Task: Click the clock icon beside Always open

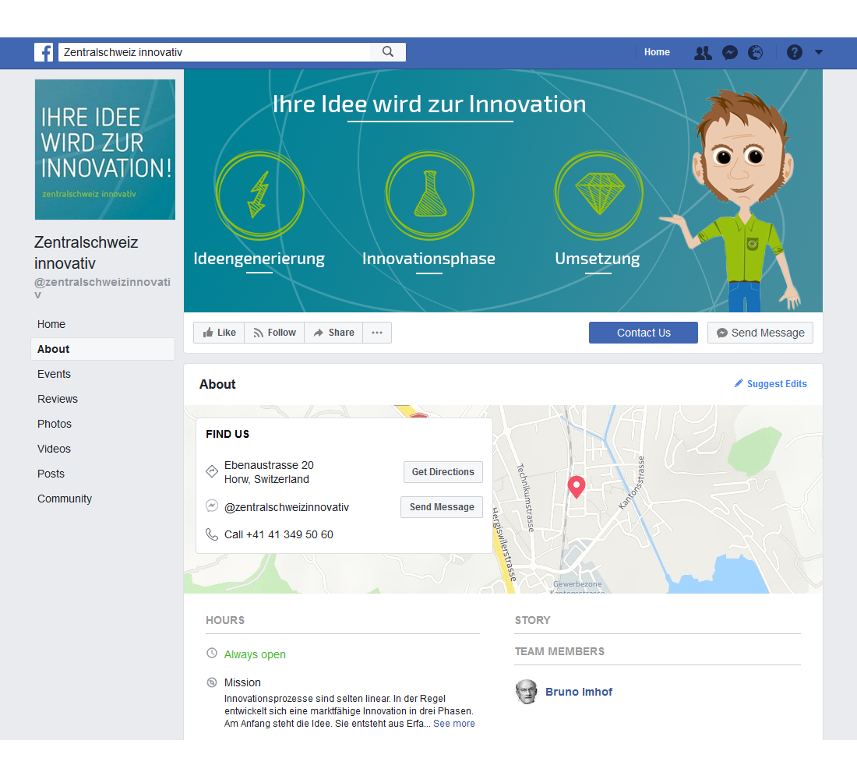Action: point(211,654)
